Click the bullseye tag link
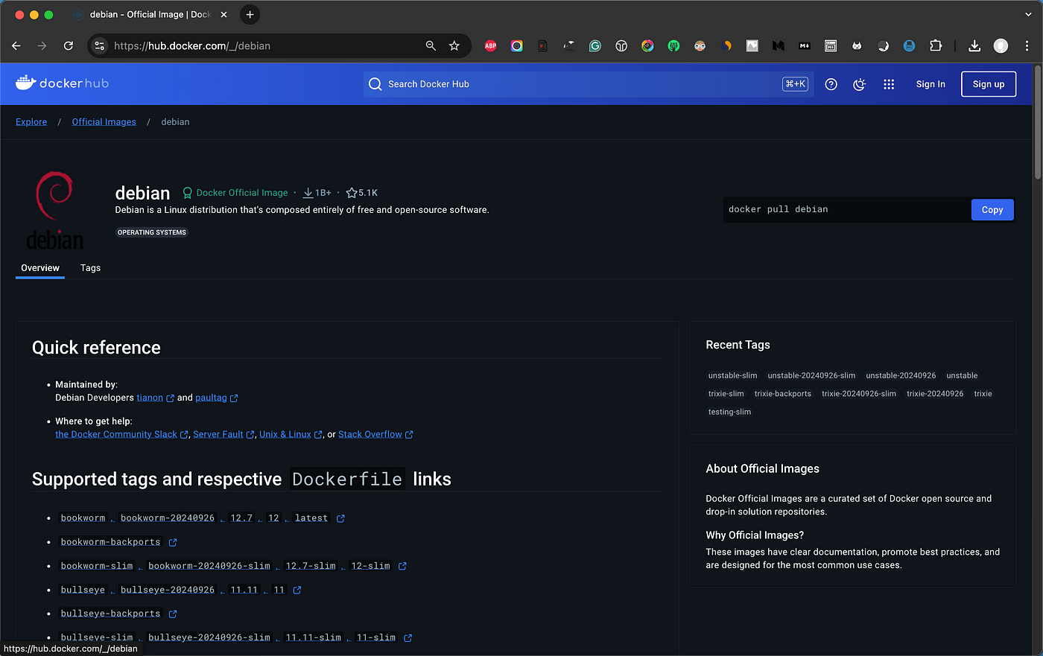The width and height of the screenshot is (1043, 656). (83, 590)
